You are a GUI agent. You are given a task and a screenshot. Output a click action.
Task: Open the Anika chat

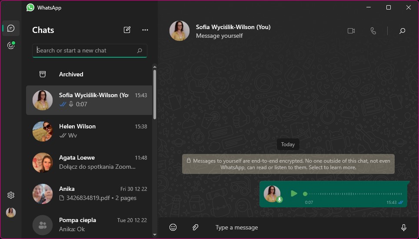(89, 193)
